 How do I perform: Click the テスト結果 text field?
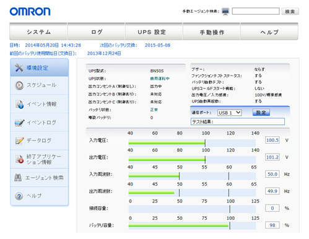coord(238,121)
